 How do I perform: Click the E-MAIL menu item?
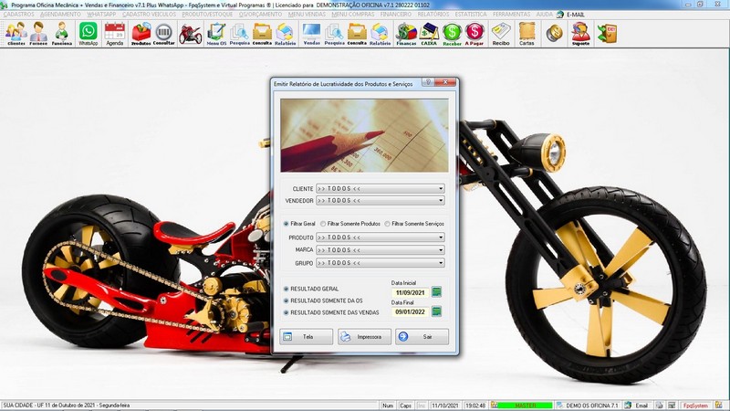click(576, 15)
